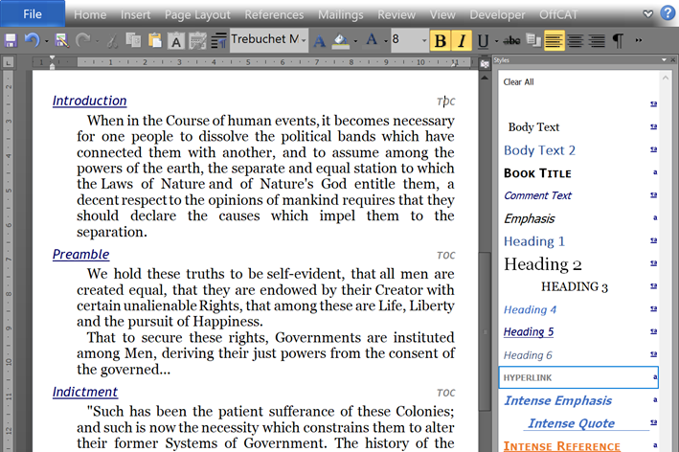679x452 pixels.
Task: Click the Save floppy disk icon
Action: pyautogui.click(x=11, y=40)
